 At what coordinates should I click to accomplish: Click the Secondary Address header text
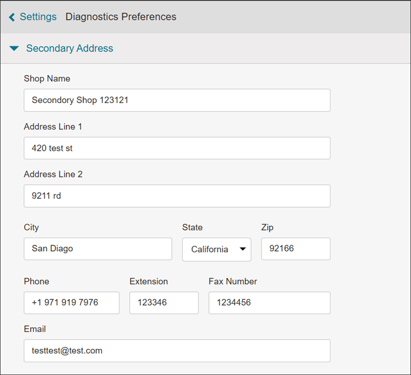coord(69,49)
